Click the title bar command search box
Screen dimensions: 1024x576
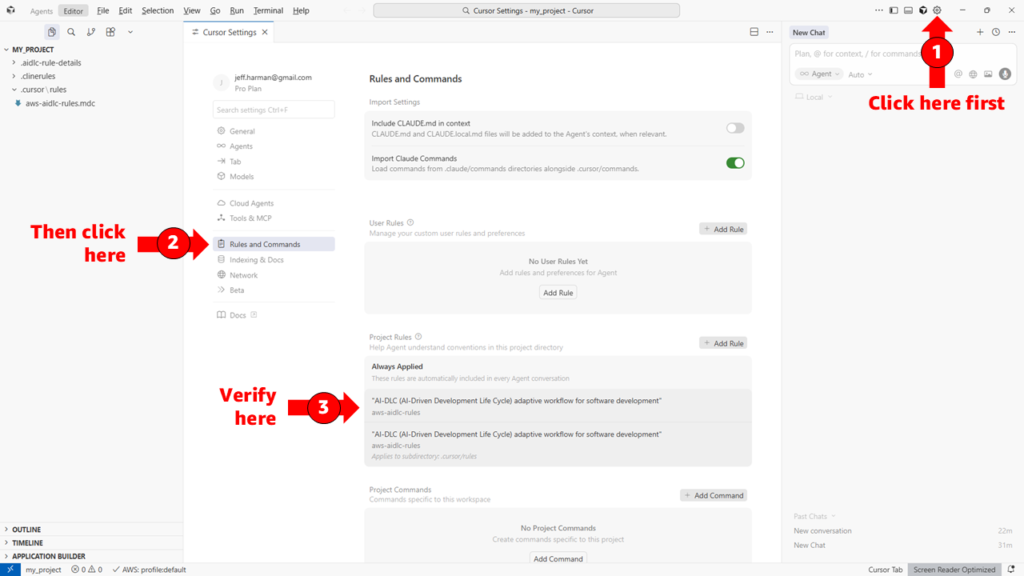526,11
